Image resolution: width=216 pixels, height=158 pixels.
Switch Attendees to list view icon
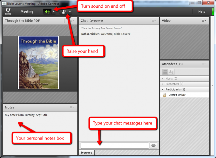[x=165, y=72]
